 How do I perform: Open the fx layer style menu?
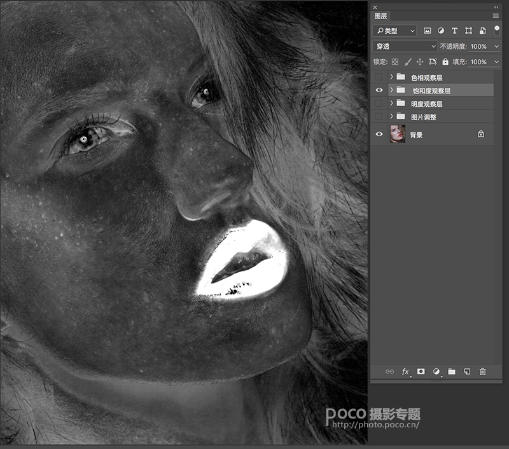click(405, 371)
